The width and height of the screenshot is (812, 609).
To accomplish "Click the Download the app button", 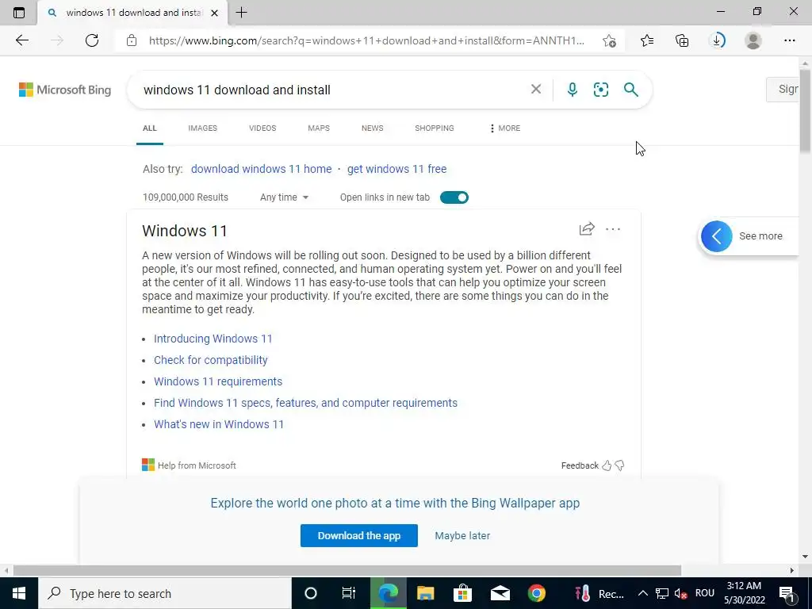I will tap(359, 535).
